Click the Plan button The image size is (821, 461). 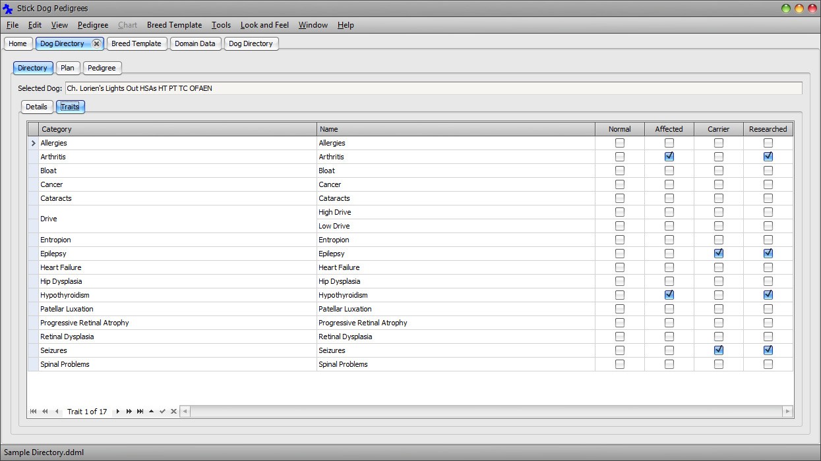[67, 67]
